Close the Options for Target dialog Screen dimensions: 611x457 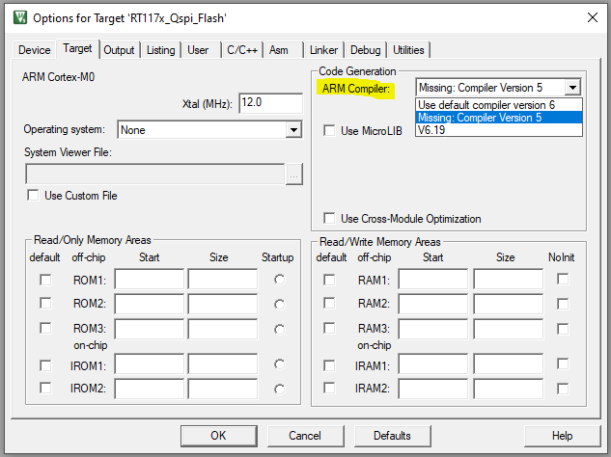click(590, 17)
